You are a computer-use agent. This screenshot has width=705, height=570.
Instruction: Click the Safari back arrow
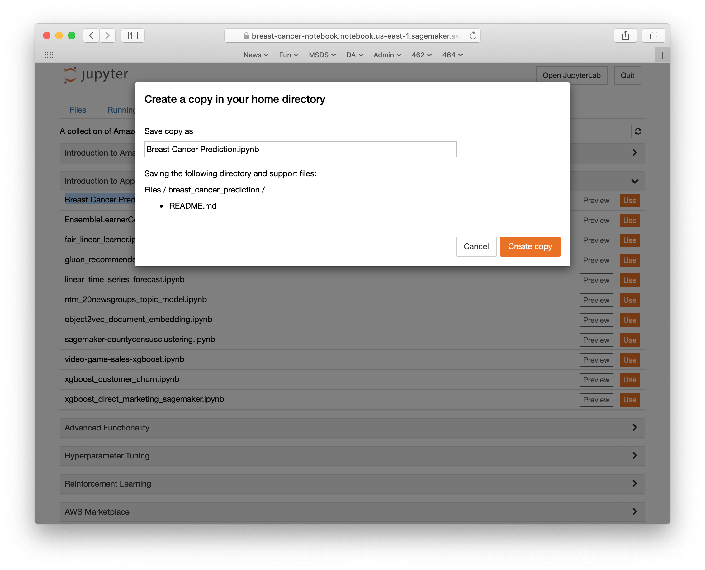tap(92, 36)
